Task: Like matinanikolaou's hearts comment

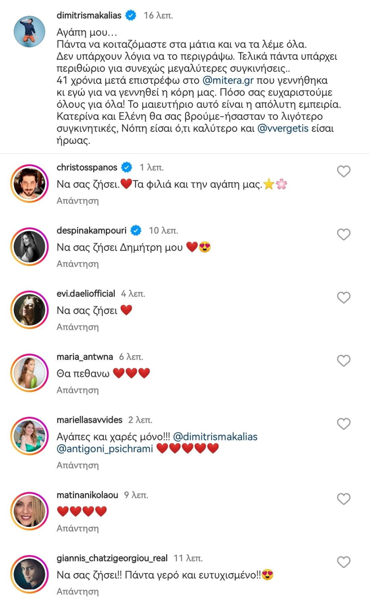Action: [x=344, y=499]
